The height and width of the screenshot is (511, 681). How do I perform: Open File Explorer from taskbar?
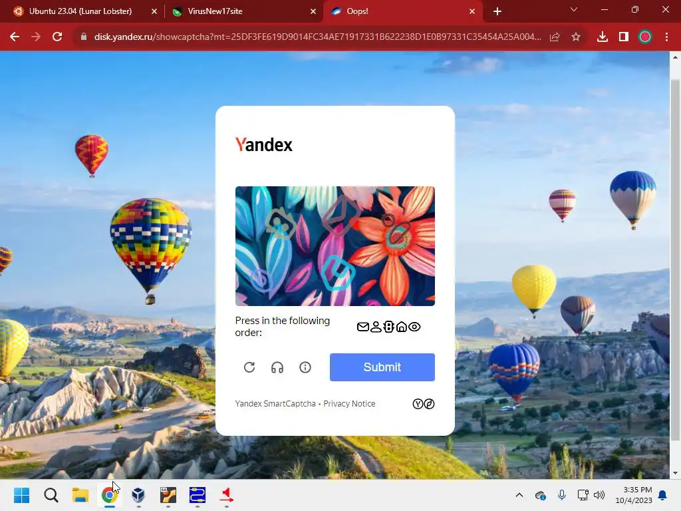point(80,495)
